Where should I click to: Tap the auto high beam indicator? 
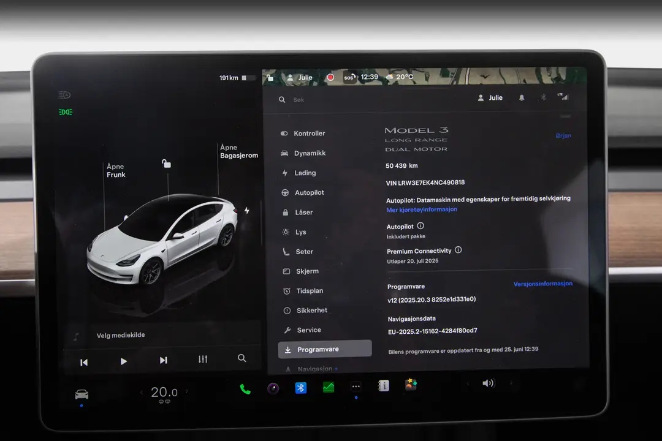click(64, 96)
